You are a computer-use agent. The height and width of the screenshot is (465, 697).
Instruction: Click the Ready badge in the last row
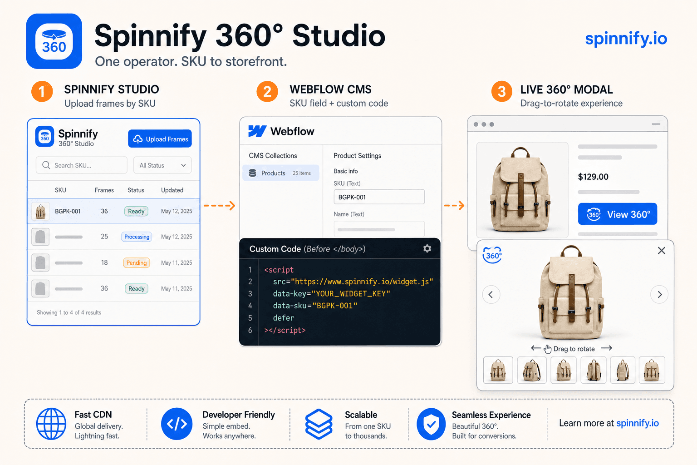(x=136, y=289)
